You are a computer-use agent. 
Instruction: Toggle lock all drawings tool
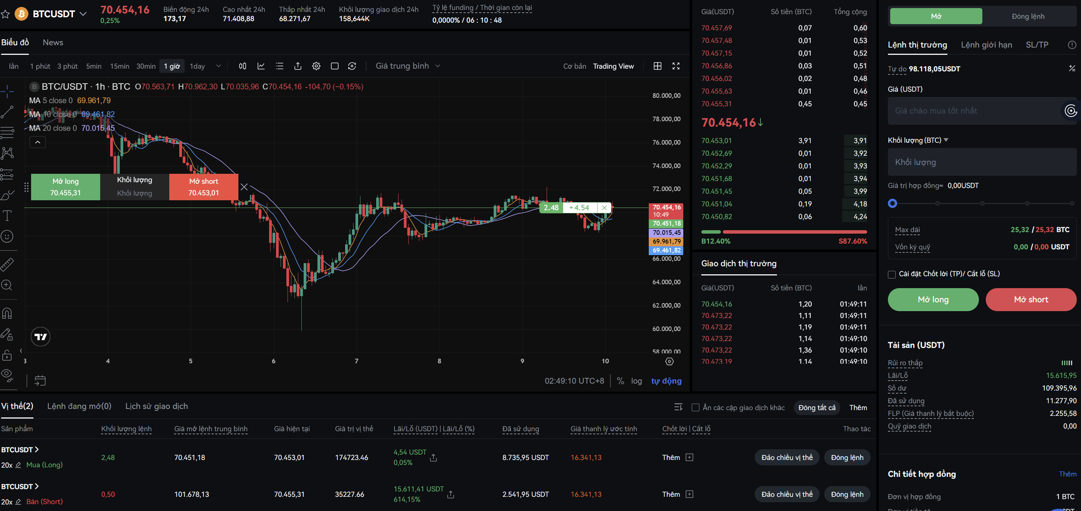(7, 355)
